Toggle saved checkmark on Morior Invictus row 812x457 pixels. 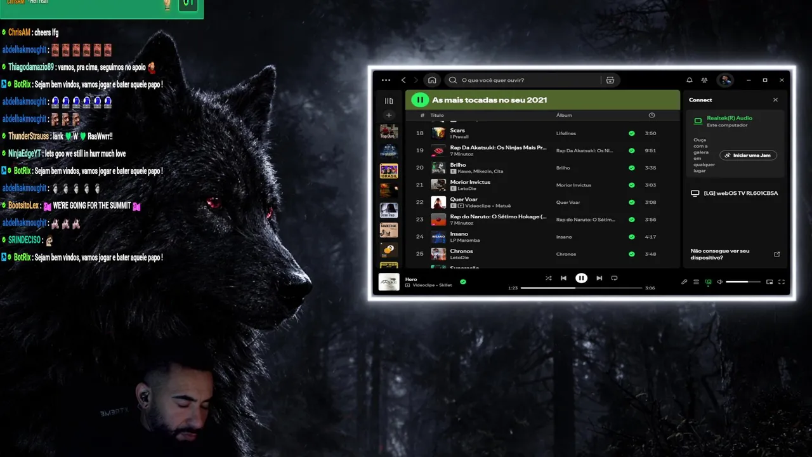pos(631,185)
